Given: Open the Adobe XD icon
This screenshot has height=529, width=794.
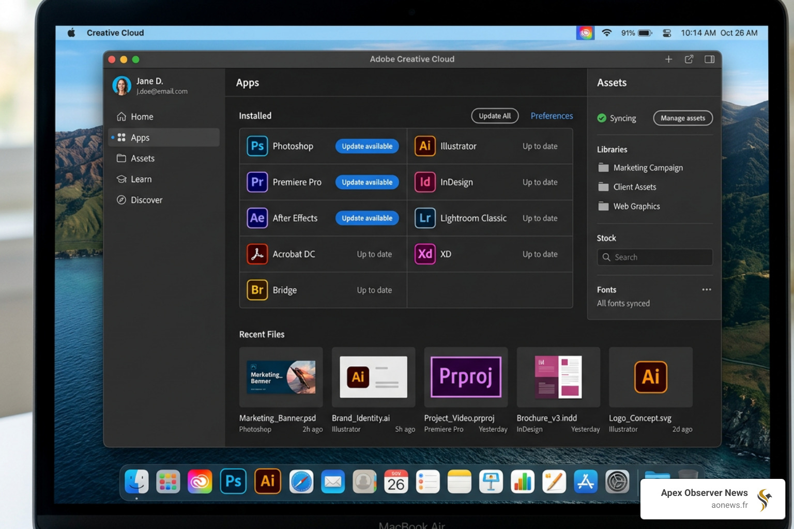Looking at the screenshot, I should (x=425, y=254).
